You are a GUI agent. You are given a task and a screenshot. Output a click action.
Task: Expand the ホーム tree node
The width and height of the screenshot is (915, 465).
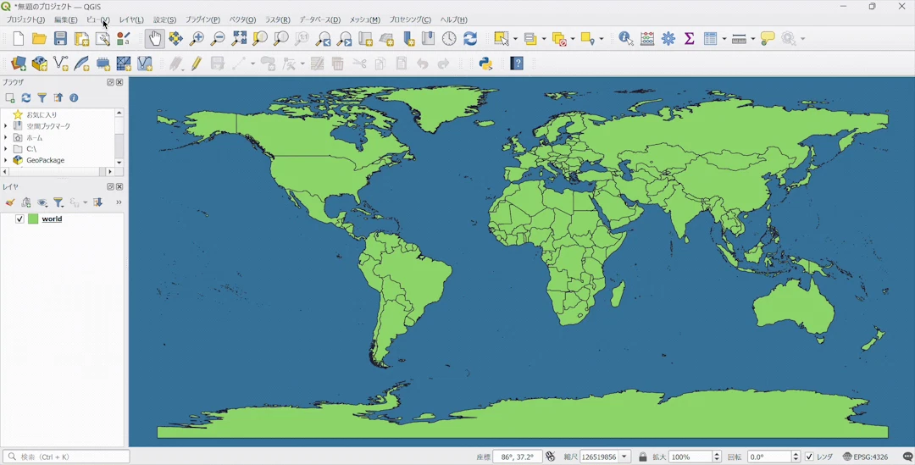[6, 138]
